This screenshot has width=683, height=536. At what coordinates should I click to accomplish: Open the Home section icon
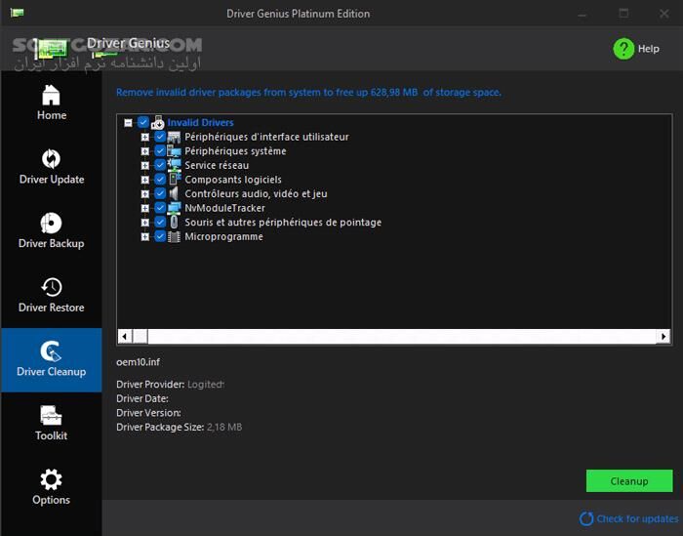pos(51,95)
